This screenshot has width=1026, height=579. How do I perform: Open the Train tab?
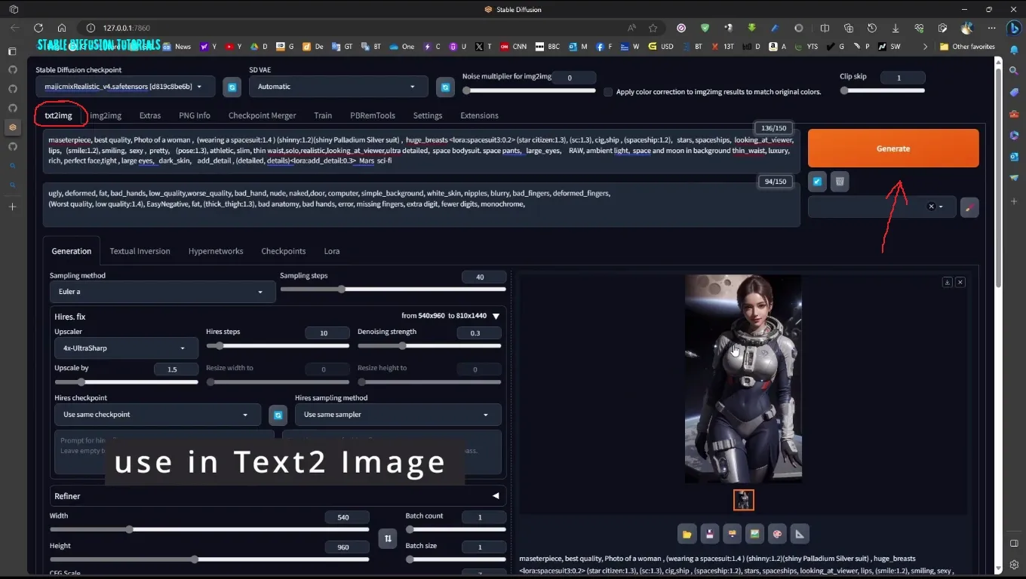pos(323,115)
